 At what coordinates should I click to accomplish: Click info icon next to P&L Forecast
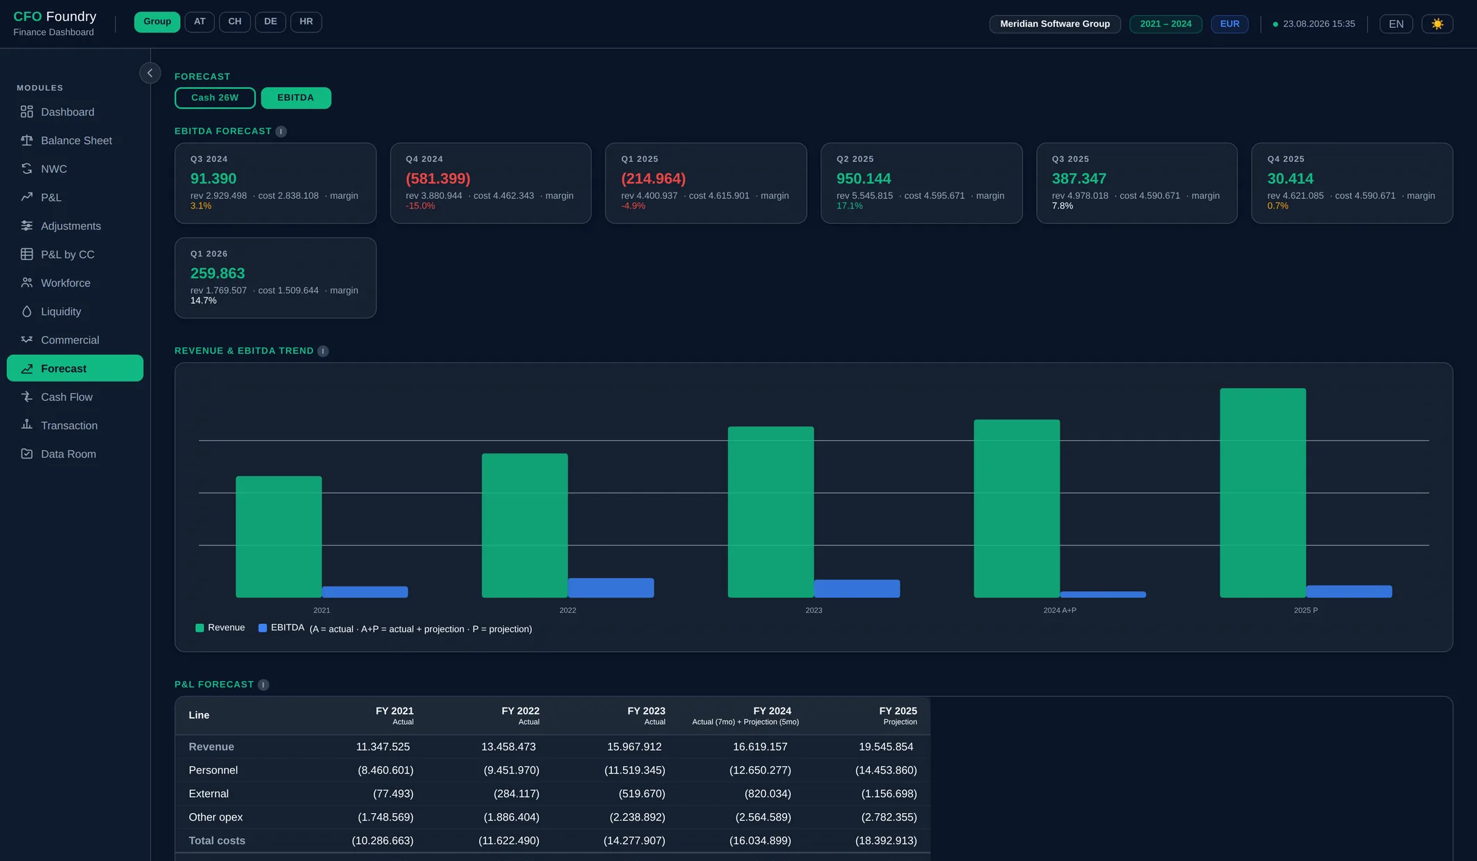point(263,684)
